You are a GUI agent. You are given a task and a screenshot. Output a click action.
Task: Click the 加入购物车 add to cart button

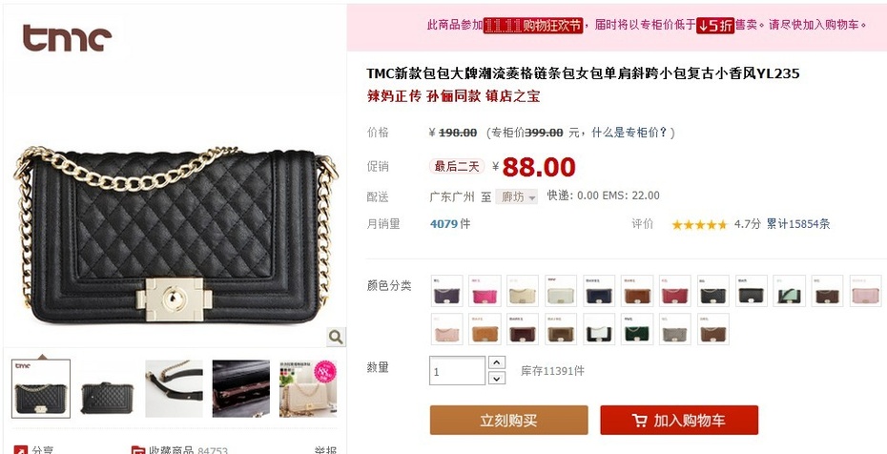pos(679,420)
